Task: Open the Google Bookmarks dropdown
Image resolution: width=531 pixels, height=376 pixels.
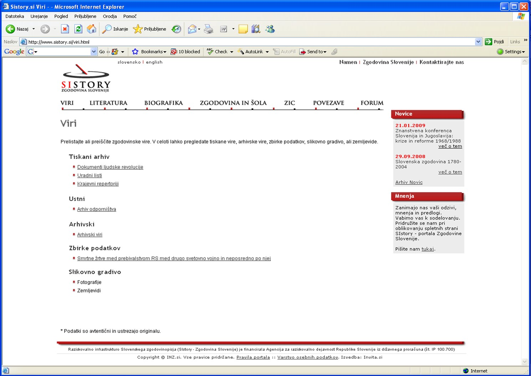Action: (149, 52)
